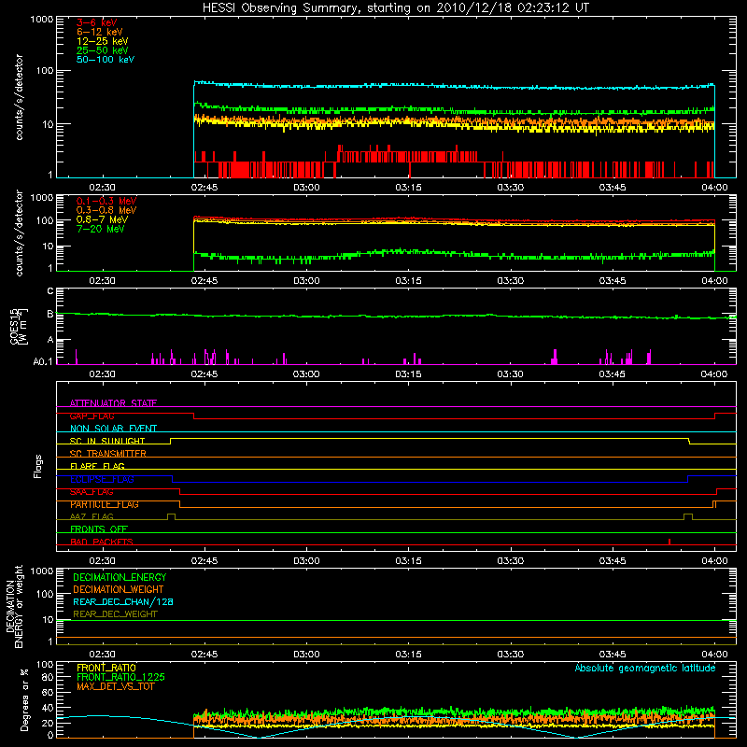The image size is (747, 747).
Task: Select the NON_SOLAR_EVENT flag label
Action: (113, 429)
